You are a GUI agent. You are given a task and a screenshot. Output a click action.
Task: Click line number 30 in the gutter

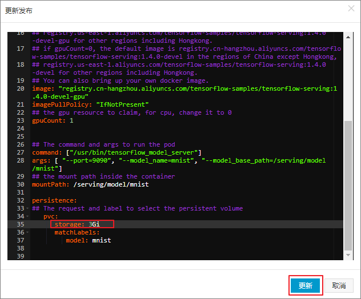(x=21, y=184)
